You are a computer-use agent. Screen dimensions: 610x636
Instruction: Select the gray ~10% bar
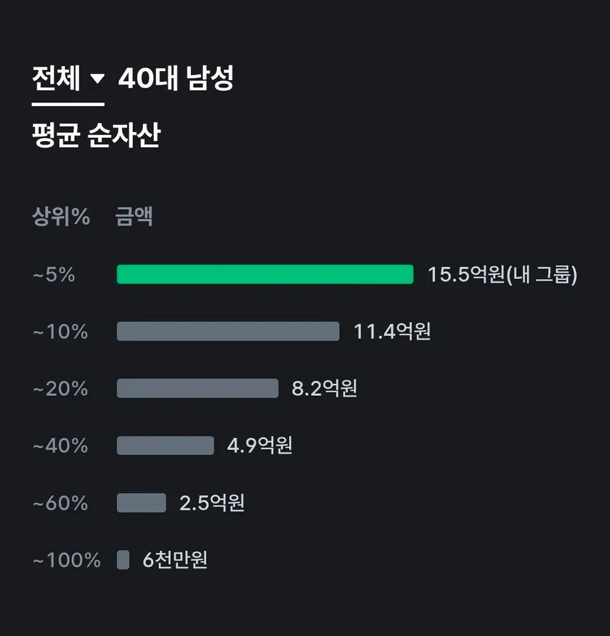pyautogui.click(x=228, y=331)
